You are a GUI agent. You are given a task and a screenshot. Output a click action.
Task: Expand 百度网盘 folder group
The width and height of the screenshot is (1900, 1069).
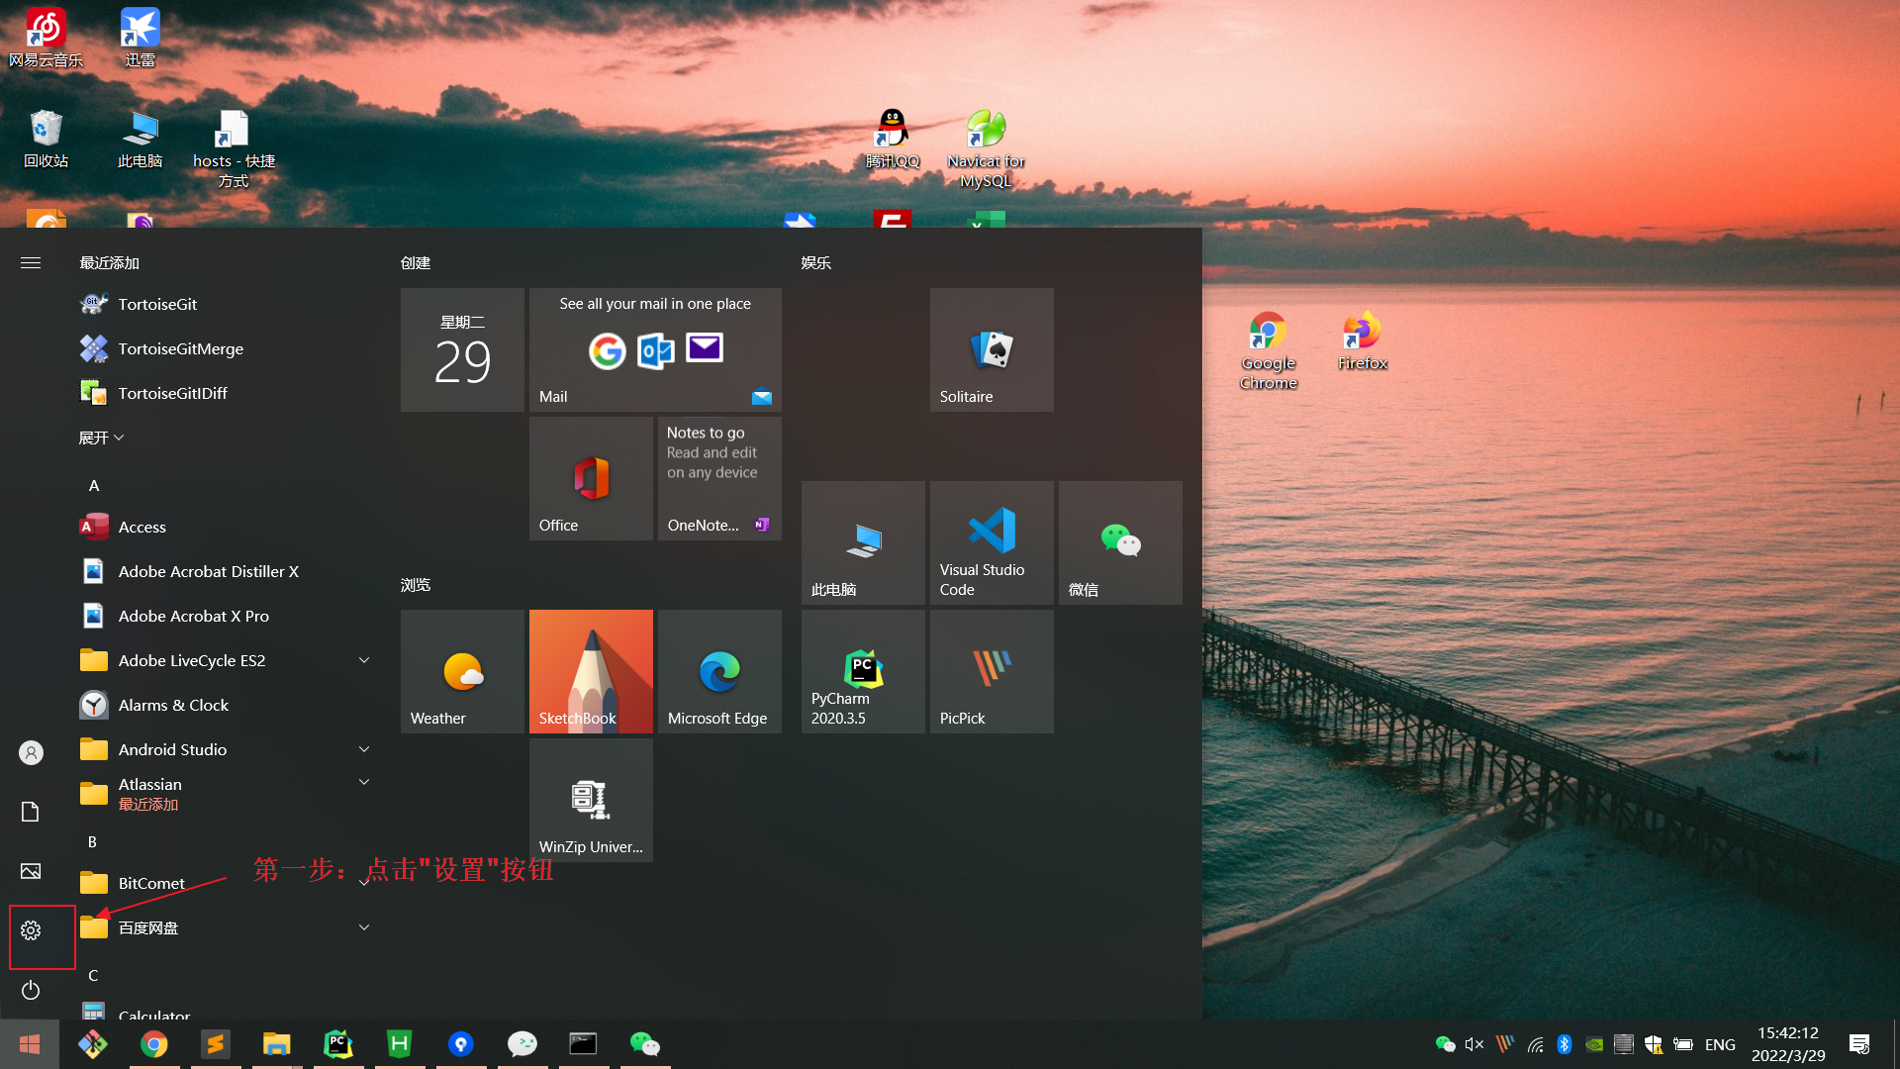pos(367,926)
